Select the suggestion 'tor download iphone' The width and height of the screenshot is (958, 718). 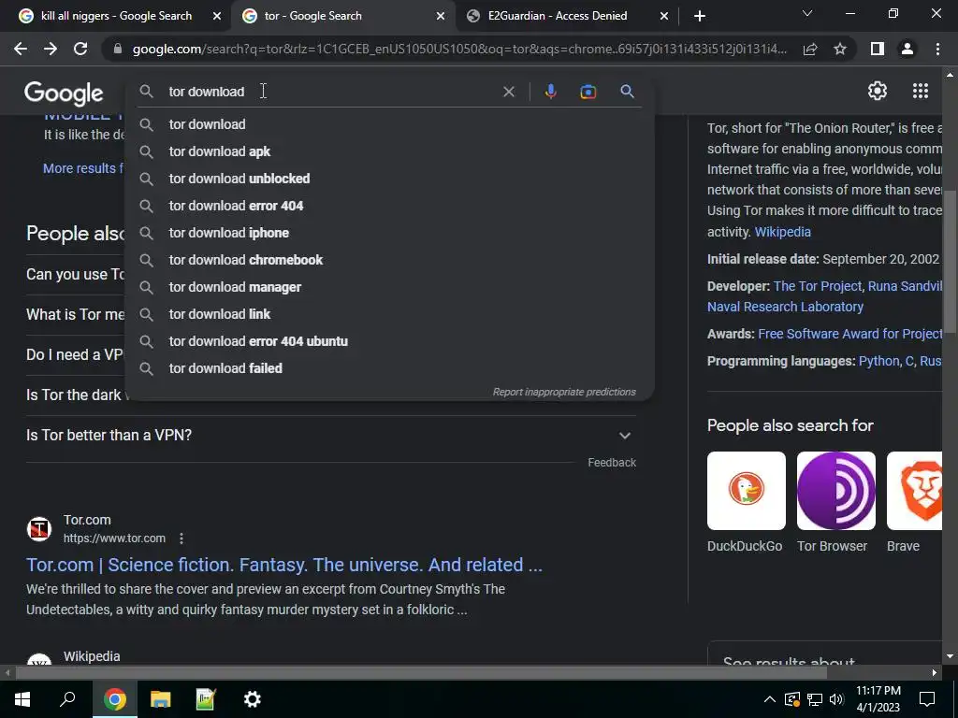(x=390, y=233)
